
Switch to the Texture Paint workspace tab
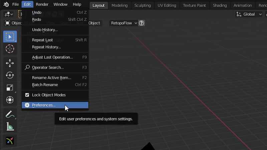(195, 5)
